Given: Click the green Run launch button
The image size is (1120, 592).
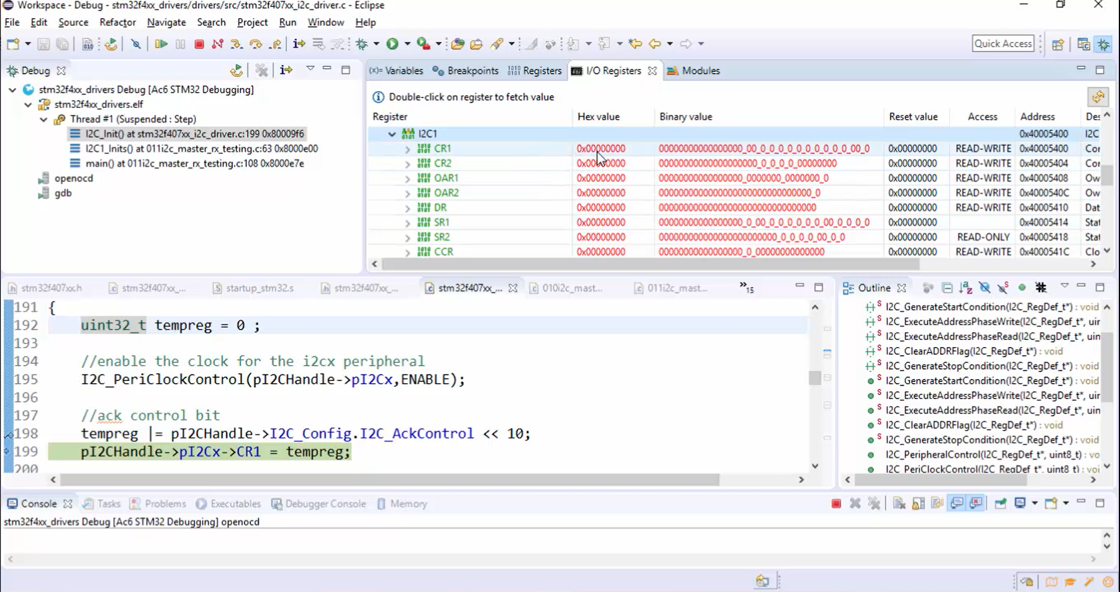Looking at the screenshot, I should [392, 44].
